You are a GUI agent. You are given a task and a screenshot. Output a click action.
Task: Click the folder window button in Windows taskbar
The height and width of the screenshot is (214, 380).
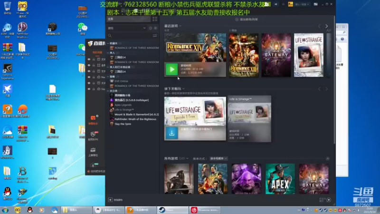click(x=76, y=210)
